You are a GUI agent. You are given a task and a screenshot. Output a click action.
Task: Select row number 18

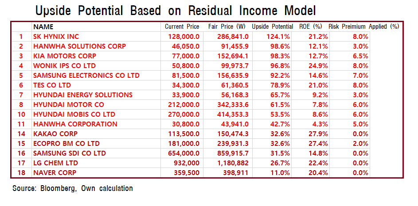(21, 173)
